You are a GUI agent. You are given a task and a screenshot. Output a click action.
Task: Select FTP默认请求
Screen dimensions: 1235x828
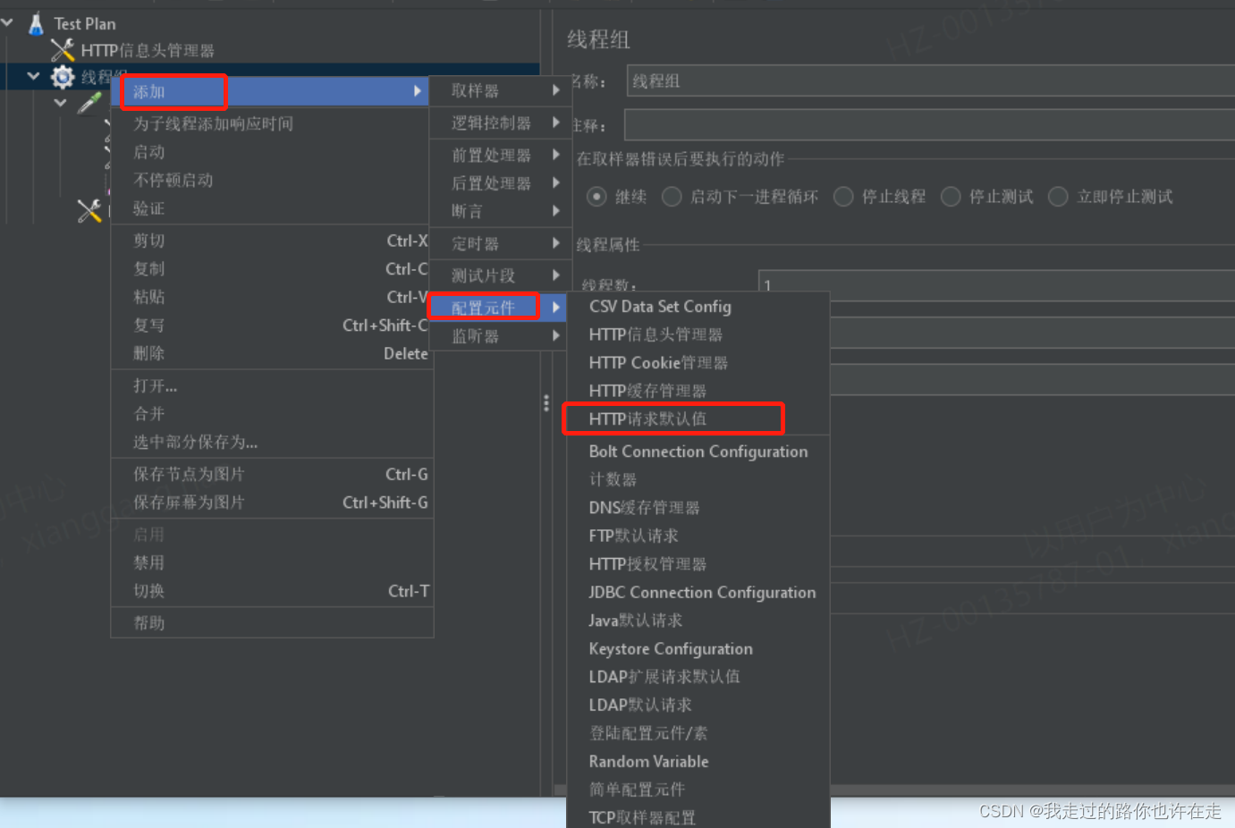click(698, 536)
